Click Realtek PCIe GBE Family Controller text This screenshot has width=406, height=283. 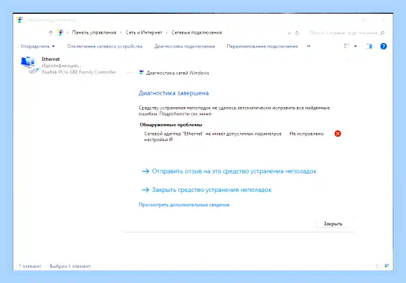pos(79,72)
